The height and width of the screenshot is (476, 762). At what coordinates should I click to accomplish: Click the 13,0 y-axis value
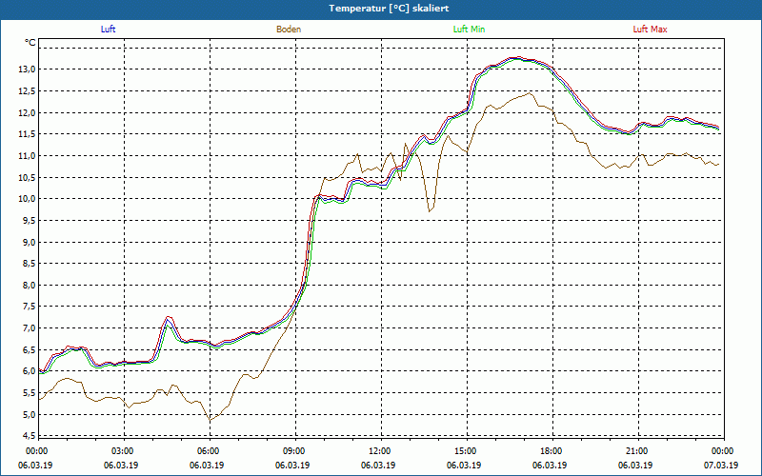(x=28, y=69)
